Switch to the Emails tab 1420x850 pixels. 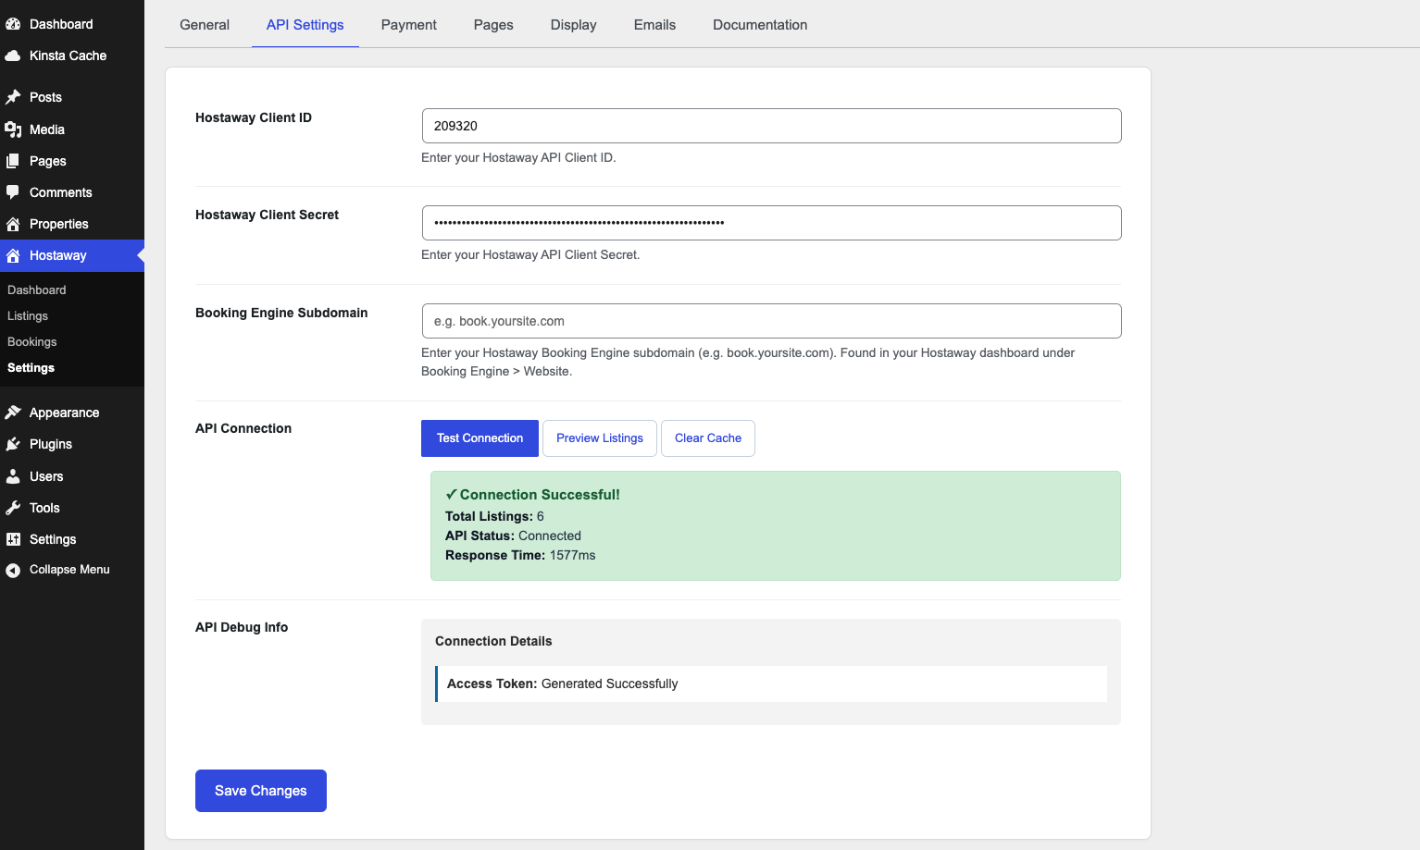tap(654, 25)
